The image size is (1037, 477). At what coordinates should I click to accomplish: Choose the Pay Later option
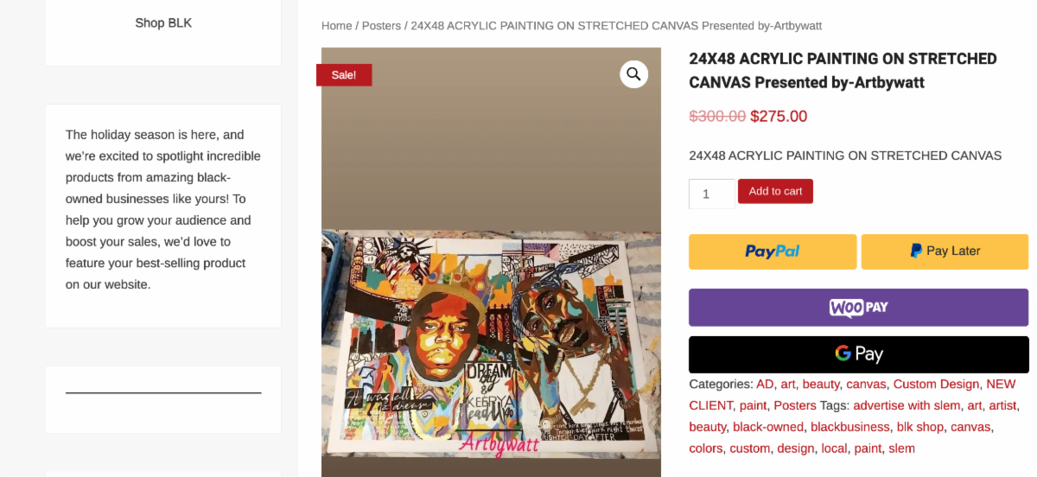(945, 251)
